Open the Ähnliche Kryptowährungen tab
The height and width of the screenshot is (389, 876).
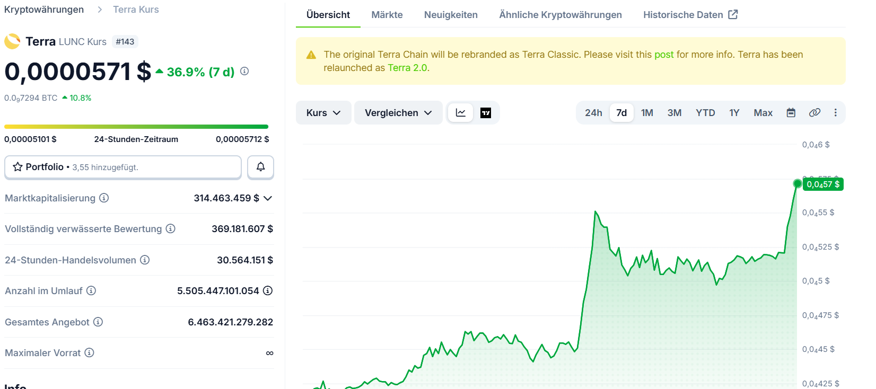tap(560, 15)
